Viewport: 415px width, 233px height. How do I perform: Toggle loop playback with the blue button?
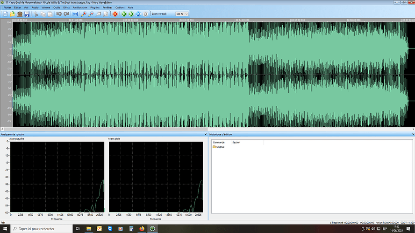[x=138, y=14]
